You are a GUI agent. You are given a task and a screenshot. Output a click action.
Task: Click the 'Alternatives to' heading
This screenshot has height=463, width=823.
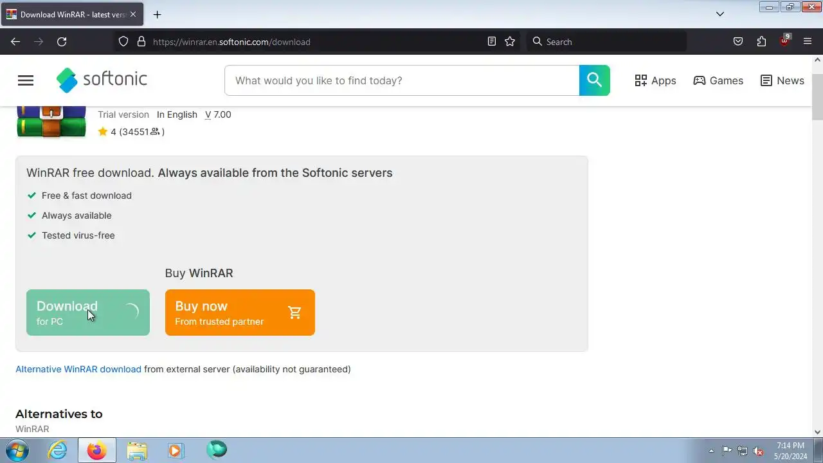59,414
